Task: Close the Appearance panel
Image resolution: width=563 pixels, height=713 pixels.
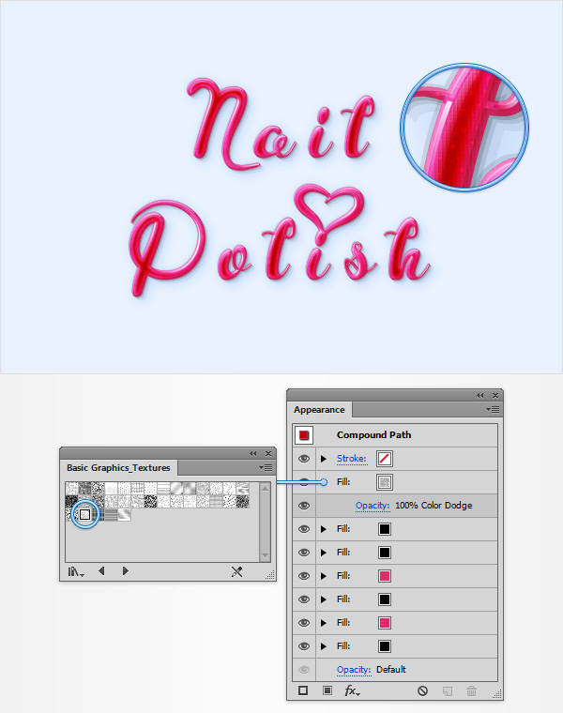Action: pos(495,395)
